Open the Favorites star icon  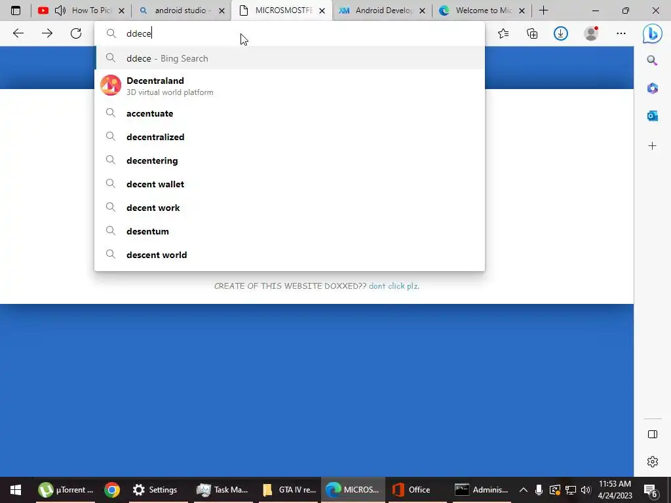pyautogui.click(x=503, y=33)
